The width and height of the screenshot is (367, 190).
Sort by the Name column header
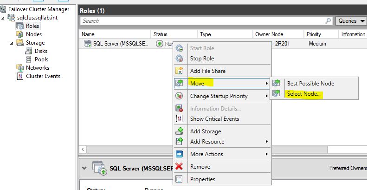pyautogui.click(x=115, y=34)
